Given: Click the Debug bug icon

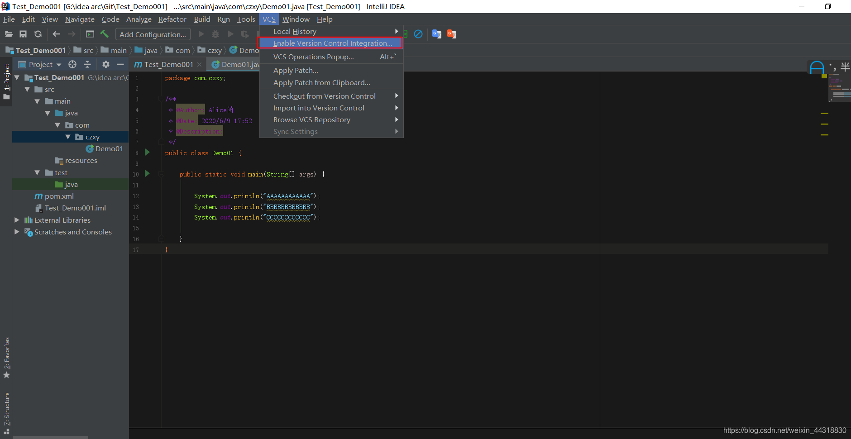Looking at the screenshot, I should [x=215, y=34].
